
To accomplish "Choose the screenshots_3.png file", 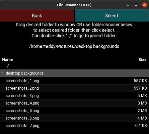I will click(x=74, y=96).
